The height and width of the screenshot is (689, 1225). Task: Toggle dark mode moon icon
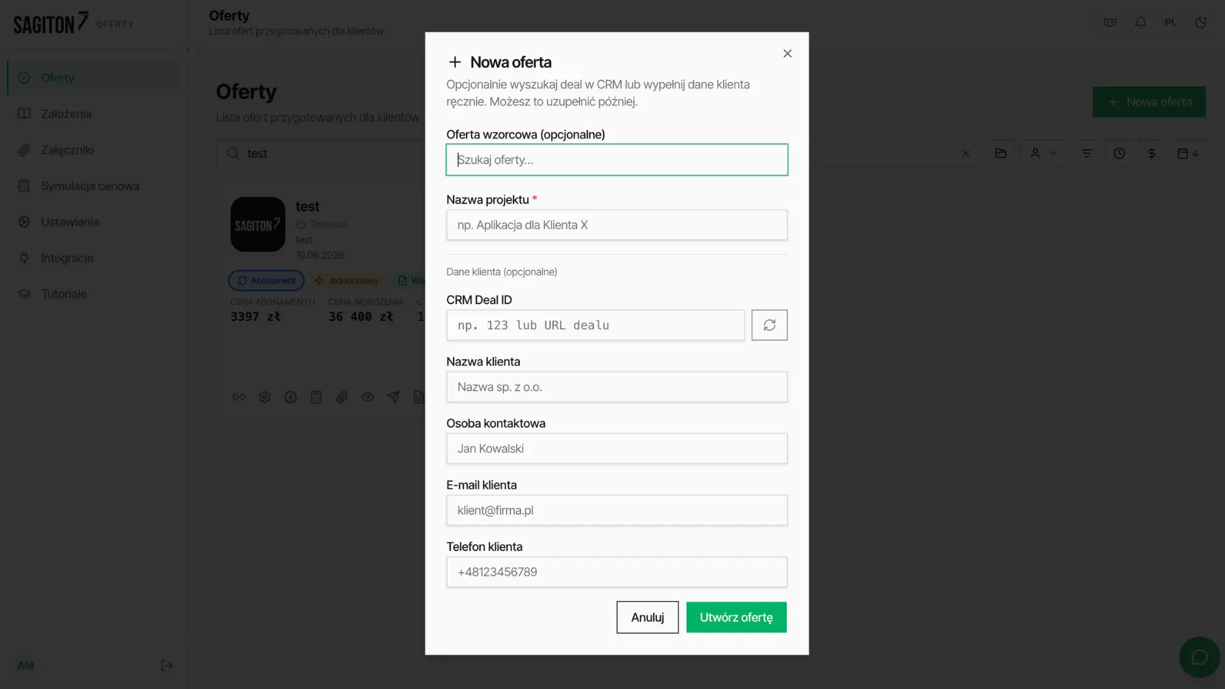tap(1200, 23)
